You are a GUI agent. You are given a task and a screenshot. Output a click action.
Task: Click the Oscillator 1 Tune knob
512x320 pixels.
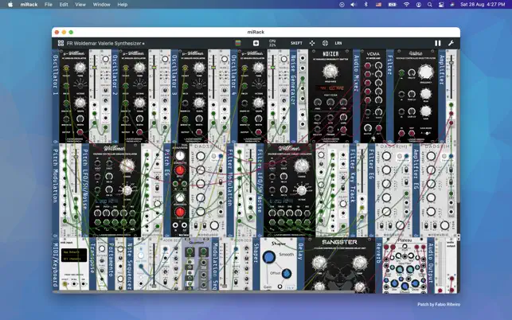click(80, 68)
